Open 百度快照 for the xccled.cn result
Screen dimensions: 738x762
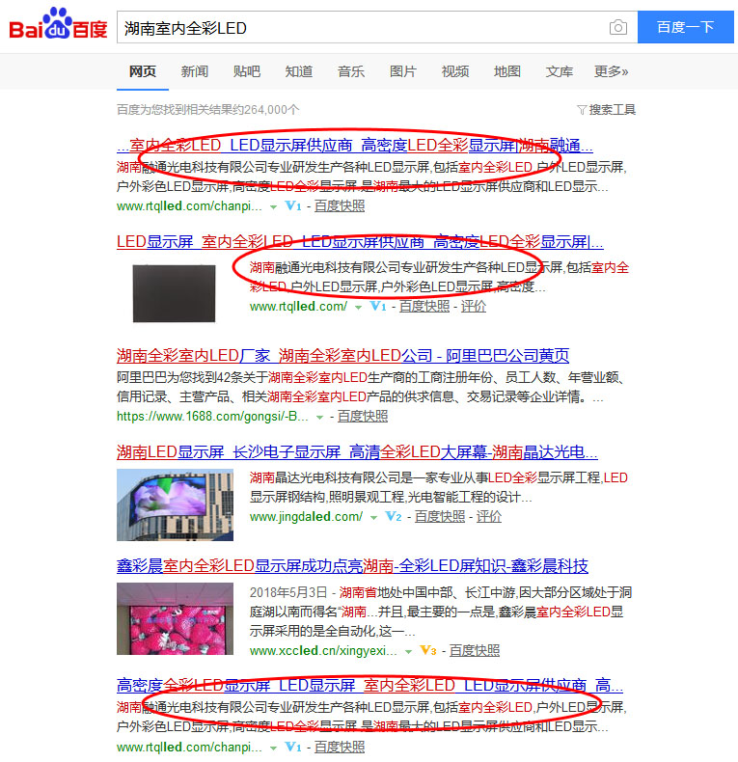[x=475, y=651]
